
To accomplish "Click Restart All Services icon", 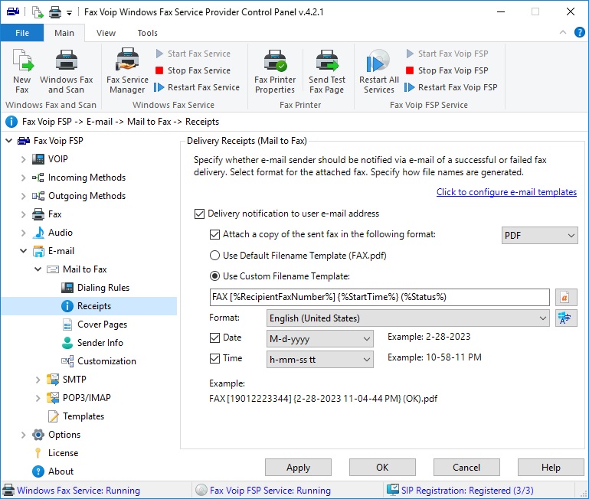I will (x=378, y=61).
